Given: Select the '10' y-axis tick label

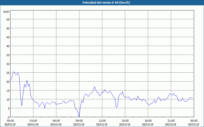Looking at the screenshot, I should [8, 100].
